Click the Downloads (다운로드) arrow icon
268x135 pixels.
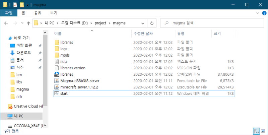point(12,53)
